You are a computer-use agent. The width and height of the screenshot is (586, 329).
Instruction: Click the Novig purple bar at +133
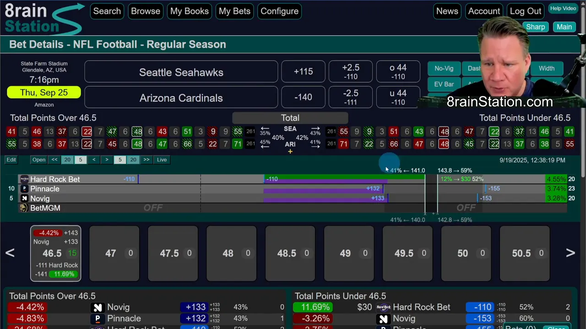326,198
